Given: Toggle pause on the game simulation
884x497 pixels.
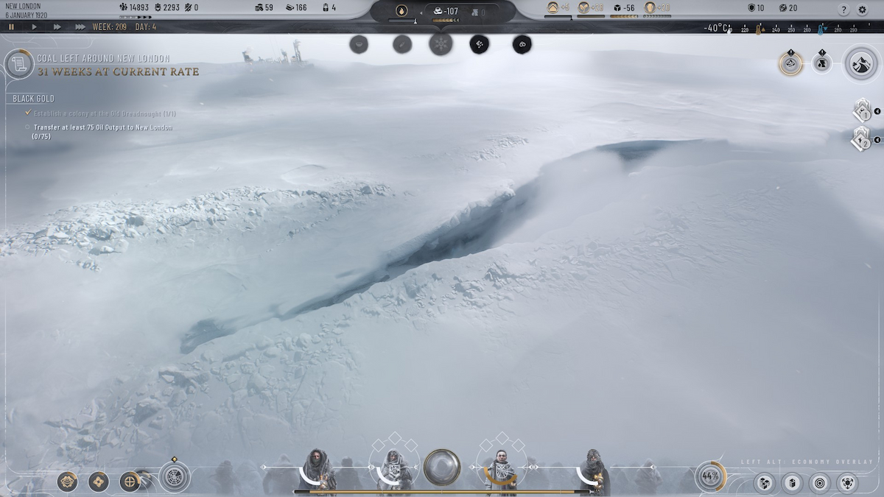Looking at the screenshot, I should [x=12, y=27].
